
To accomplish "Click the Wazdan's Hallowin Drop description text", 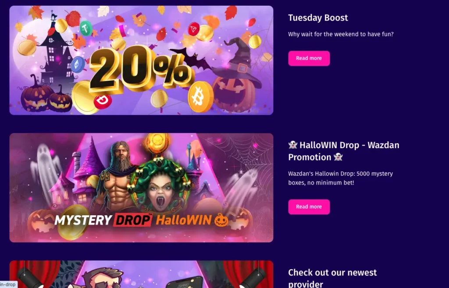I will [340, 178].
